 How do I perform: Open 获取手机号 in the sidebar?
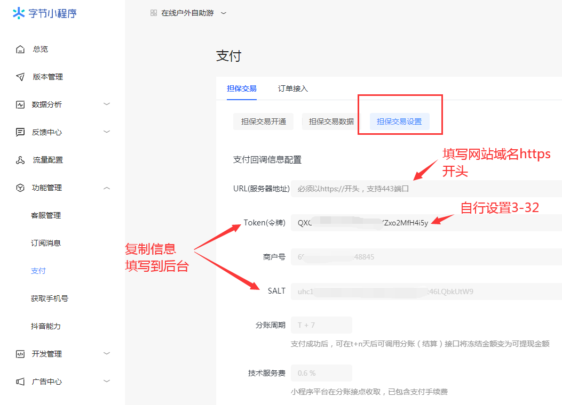[x=50, y=298]
